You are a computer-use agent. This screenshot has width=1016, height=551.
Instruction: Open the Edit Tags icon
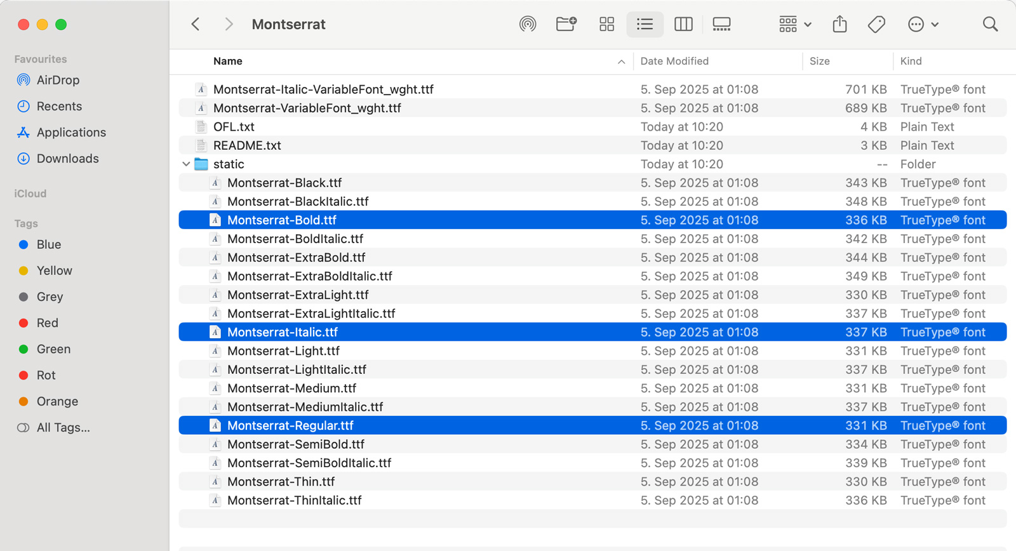click(876, 24)
